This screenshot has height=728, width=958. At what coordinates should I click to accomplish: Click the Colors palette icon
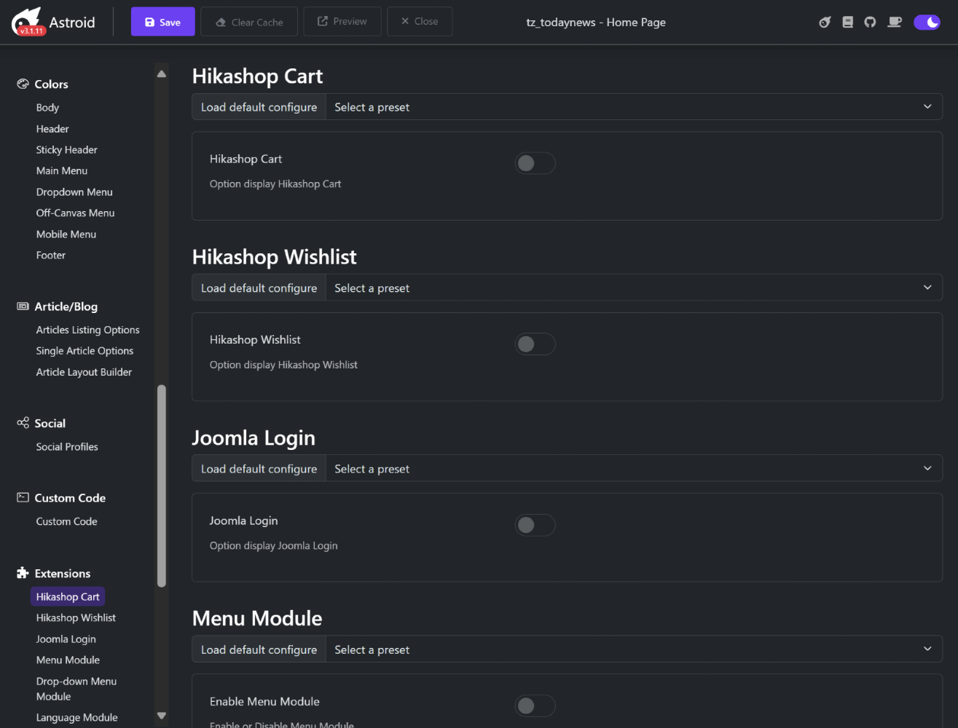point(23,84)
